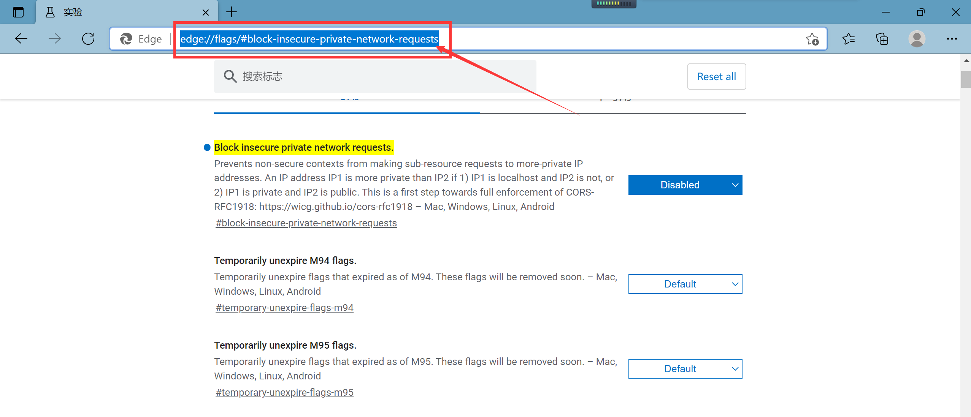The width and height of the screenshot is (971, 417).
Task: Close the 实验 tab
Action: click(x=206, y=13)
